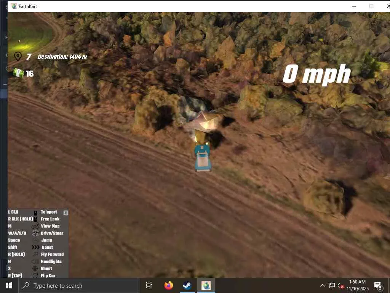The width and height of the screenshot is (390, 293).
Task: Click the Shift key label
Action: pyautogui.click(x=13, y=247)
